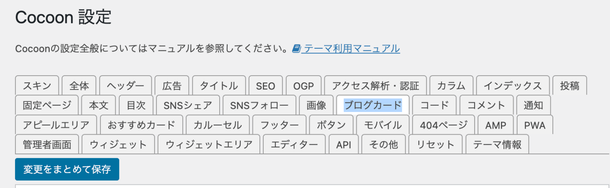Image resolution: width=610 pixels, height=188 pixels.
Task: Switch to the インデックス tab
Action: point(513,85)
